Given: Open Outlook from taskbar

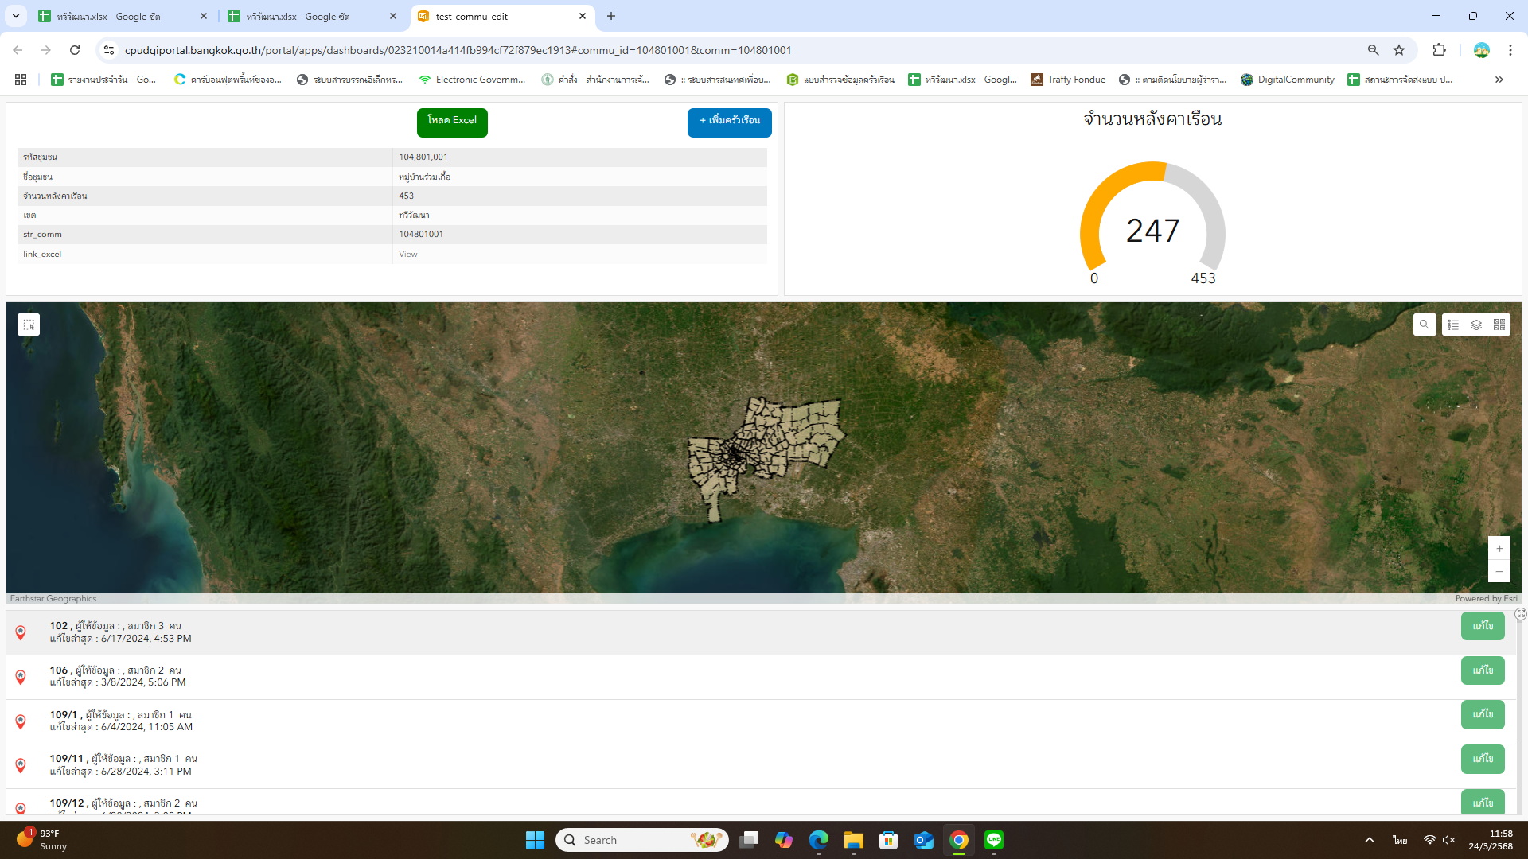Looking at the screenshot, I should click(924, 840).
